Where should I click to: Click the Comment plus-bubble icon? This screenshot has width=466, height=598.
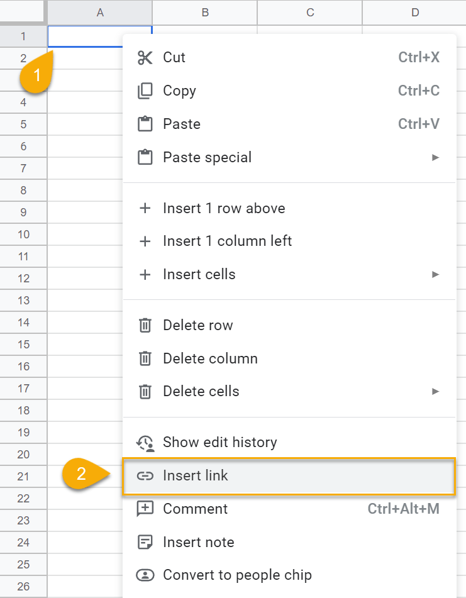[145, 509]
